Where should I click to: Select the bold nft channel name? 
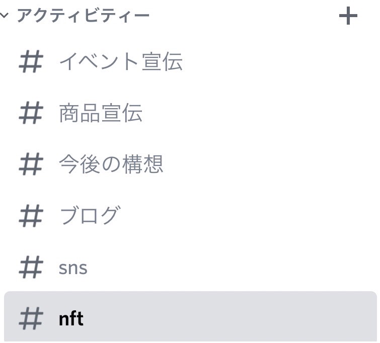[x=71, y=319]
